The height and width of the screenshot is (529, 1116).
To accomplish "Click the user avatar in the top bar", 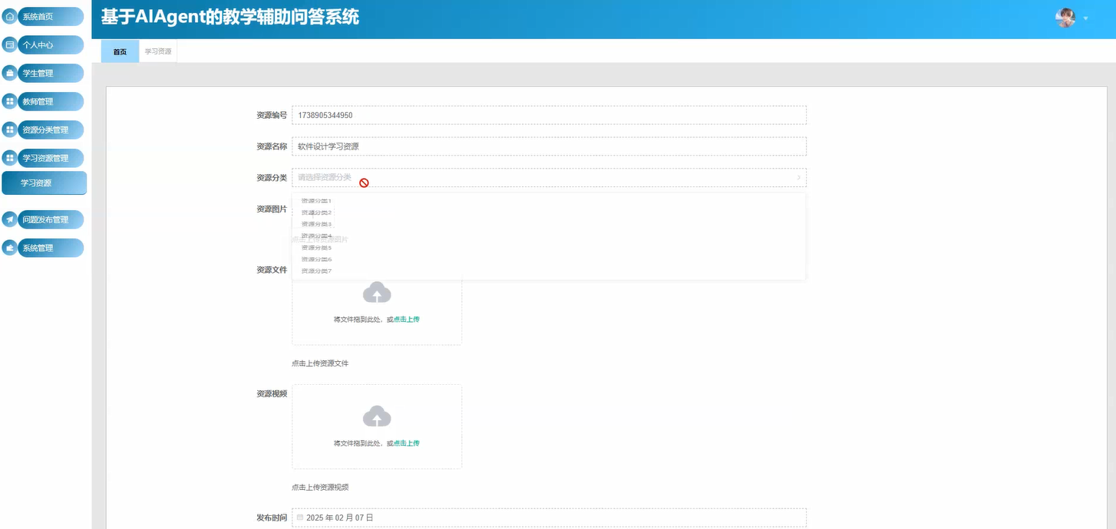I will 1065,18.
